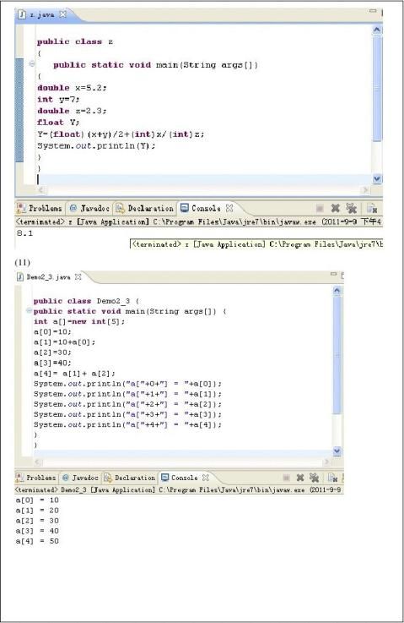The image size is (404, 623).
Task: Click Terminate icon in lower console
Action: pyautogui.click(x=286, y=478)
